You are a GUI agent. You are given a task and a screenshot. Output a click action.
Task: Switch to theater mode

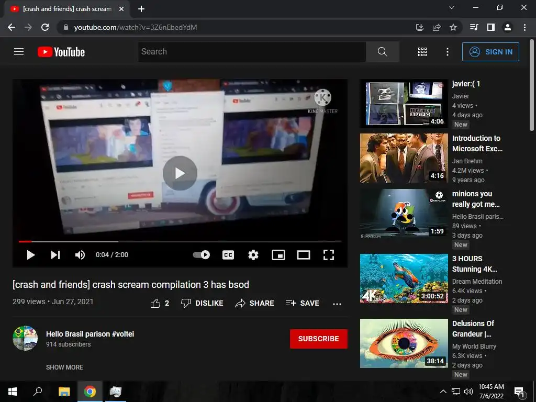304,255
